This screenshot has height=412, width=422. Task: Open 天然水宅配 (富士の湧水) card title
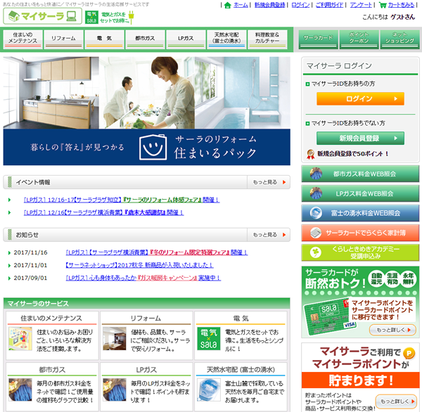pyautogui.click(x=241, y=370)
